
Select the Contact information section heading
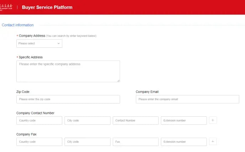point(18,25)
